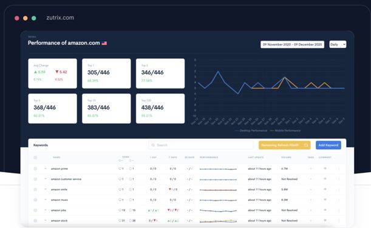Screen dimensions: 371x228
Task: Click desktop rank icon in amazon stock row
Action: click(120, 221)
